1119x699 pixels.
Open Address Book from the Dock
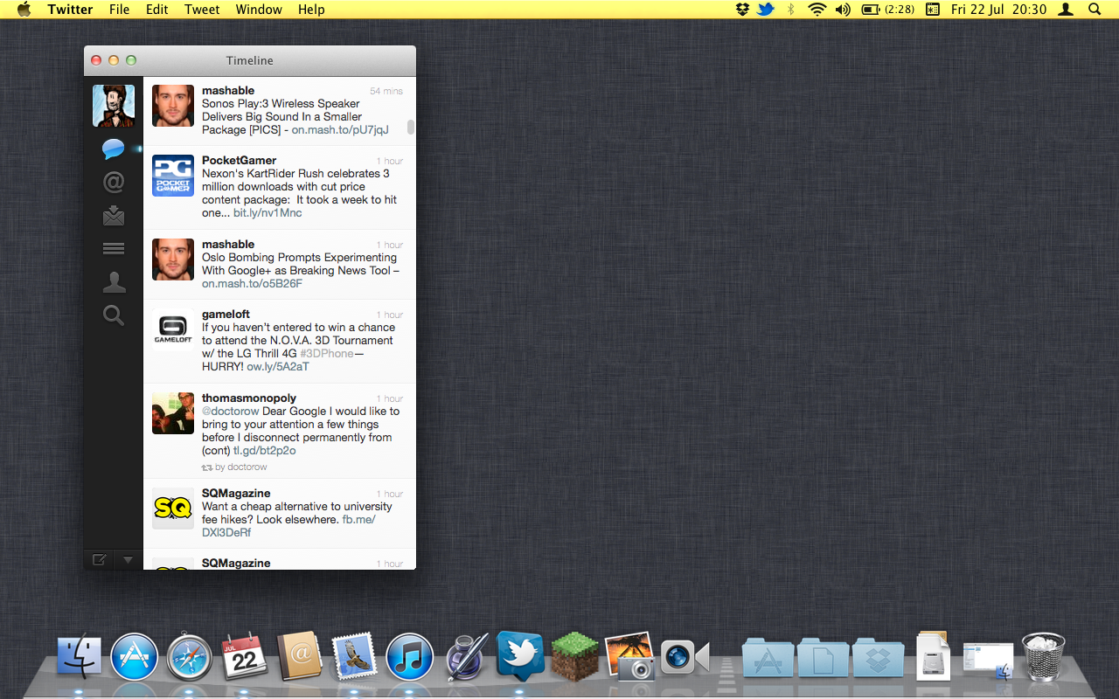point(300,657)
